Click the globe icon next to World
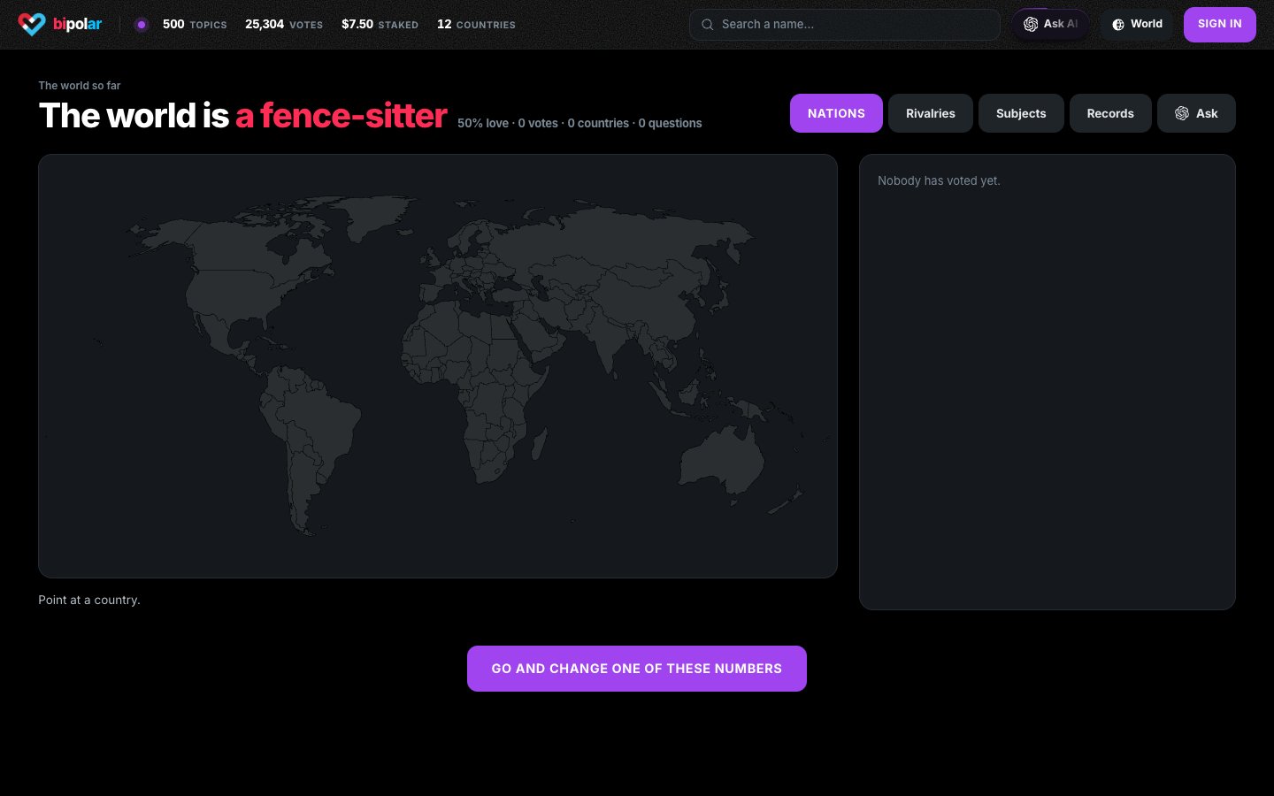Screen dimensions: 1274x796 click(x=1118, y=25)
